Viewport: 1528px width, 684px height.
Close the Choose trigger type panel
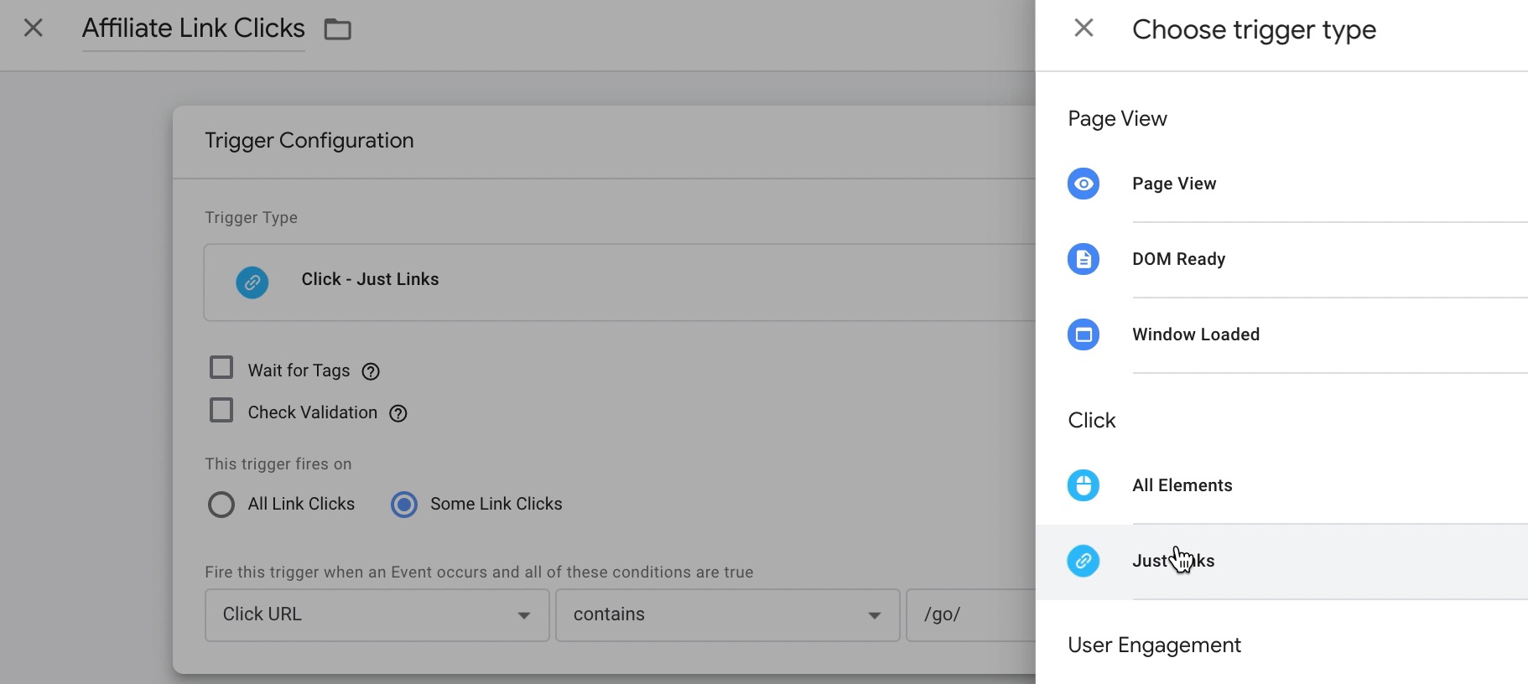coord(1084,28)
